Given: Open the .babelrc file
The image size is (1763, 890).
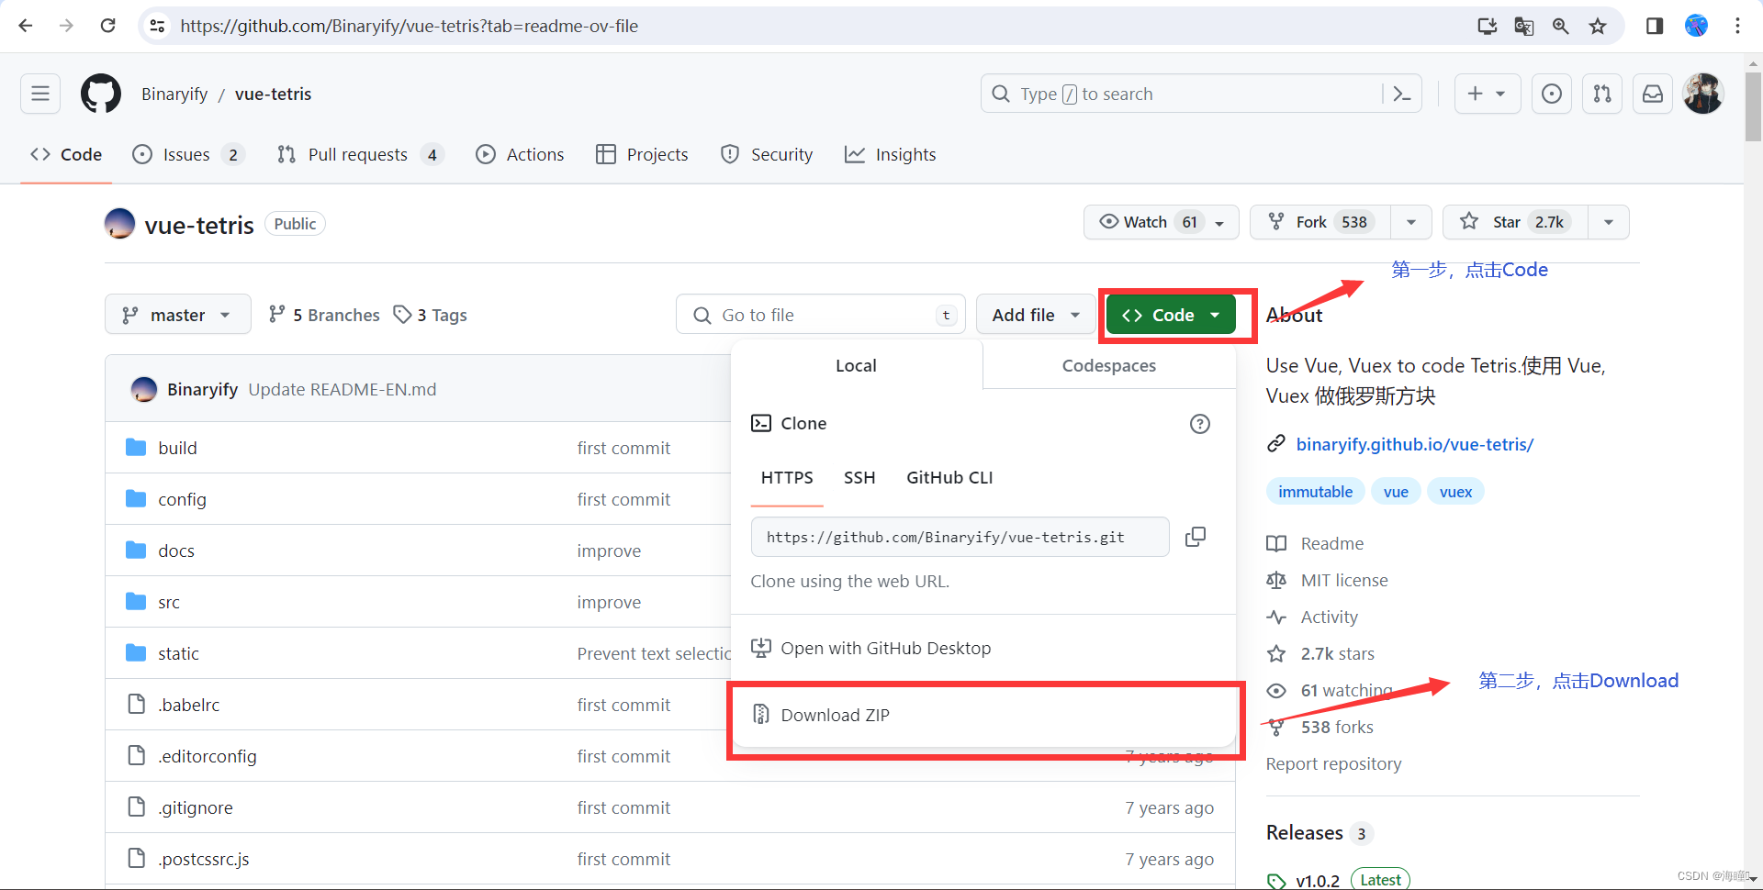Looking at the screenshot, I should coord(188,705).
